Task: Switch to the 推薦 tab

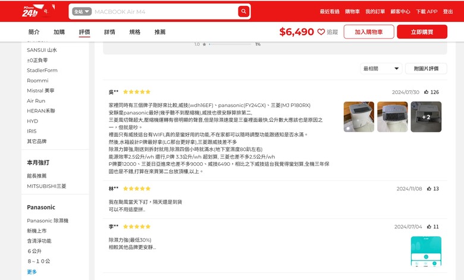Action: (x=160, y=32)
